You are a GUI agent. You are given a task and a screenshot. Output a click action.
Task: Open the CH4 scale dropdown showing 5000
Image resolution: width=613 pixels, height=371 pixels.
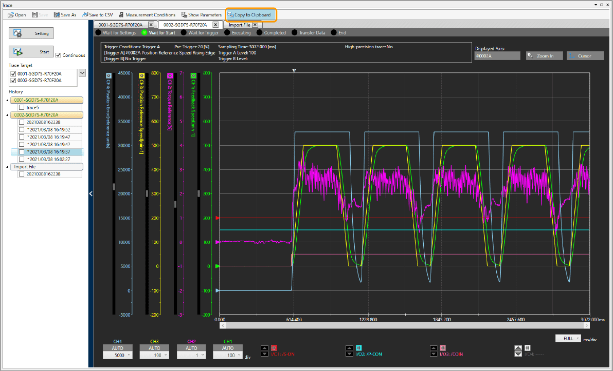pyautogui.click(x=118, y=355)
